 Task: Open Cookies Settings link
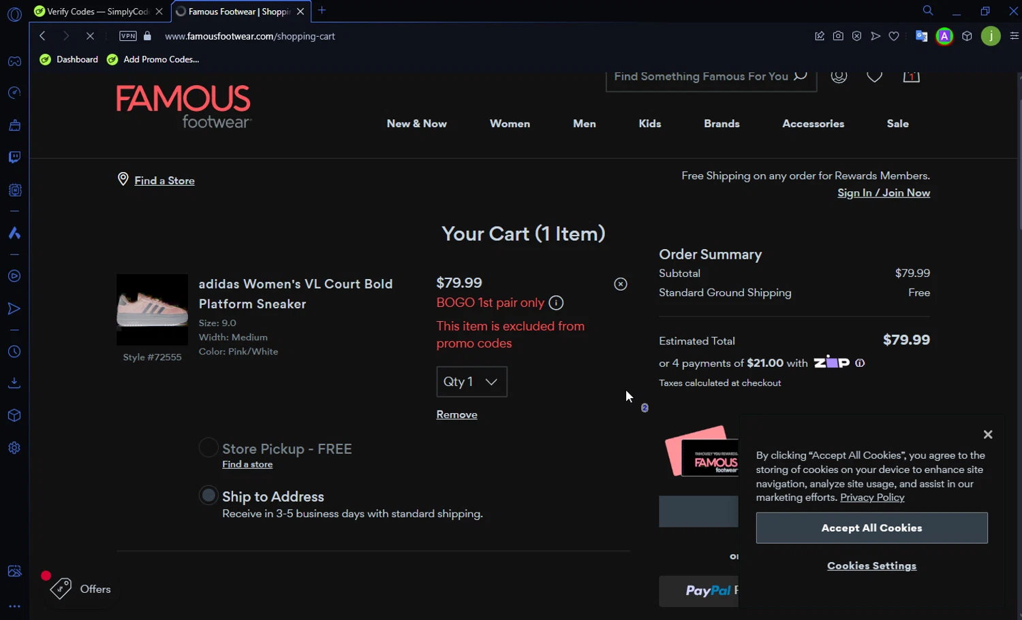click(871, 566)
